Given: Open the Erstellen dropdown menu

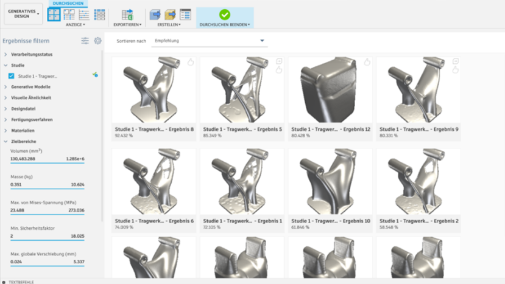Looking at the screenshot, I should click(169, 24).
